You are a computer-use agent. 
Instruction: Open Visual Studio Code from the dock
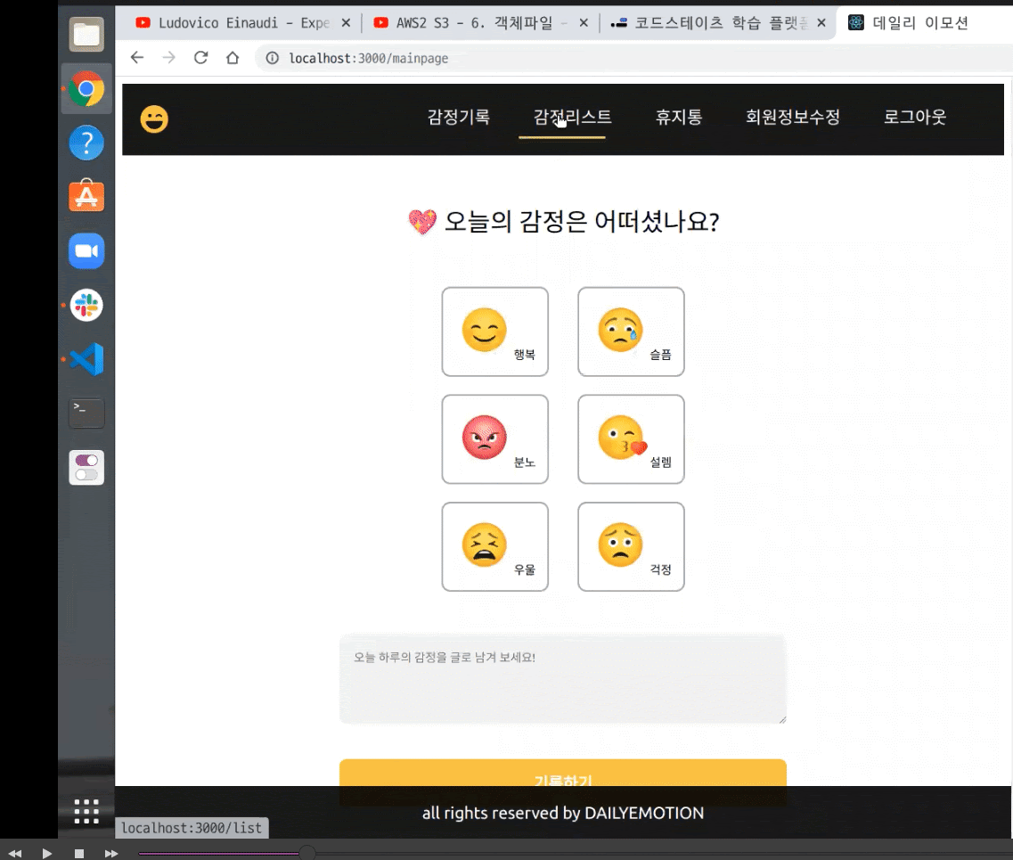pyautogui.click(x=86, y=359)
